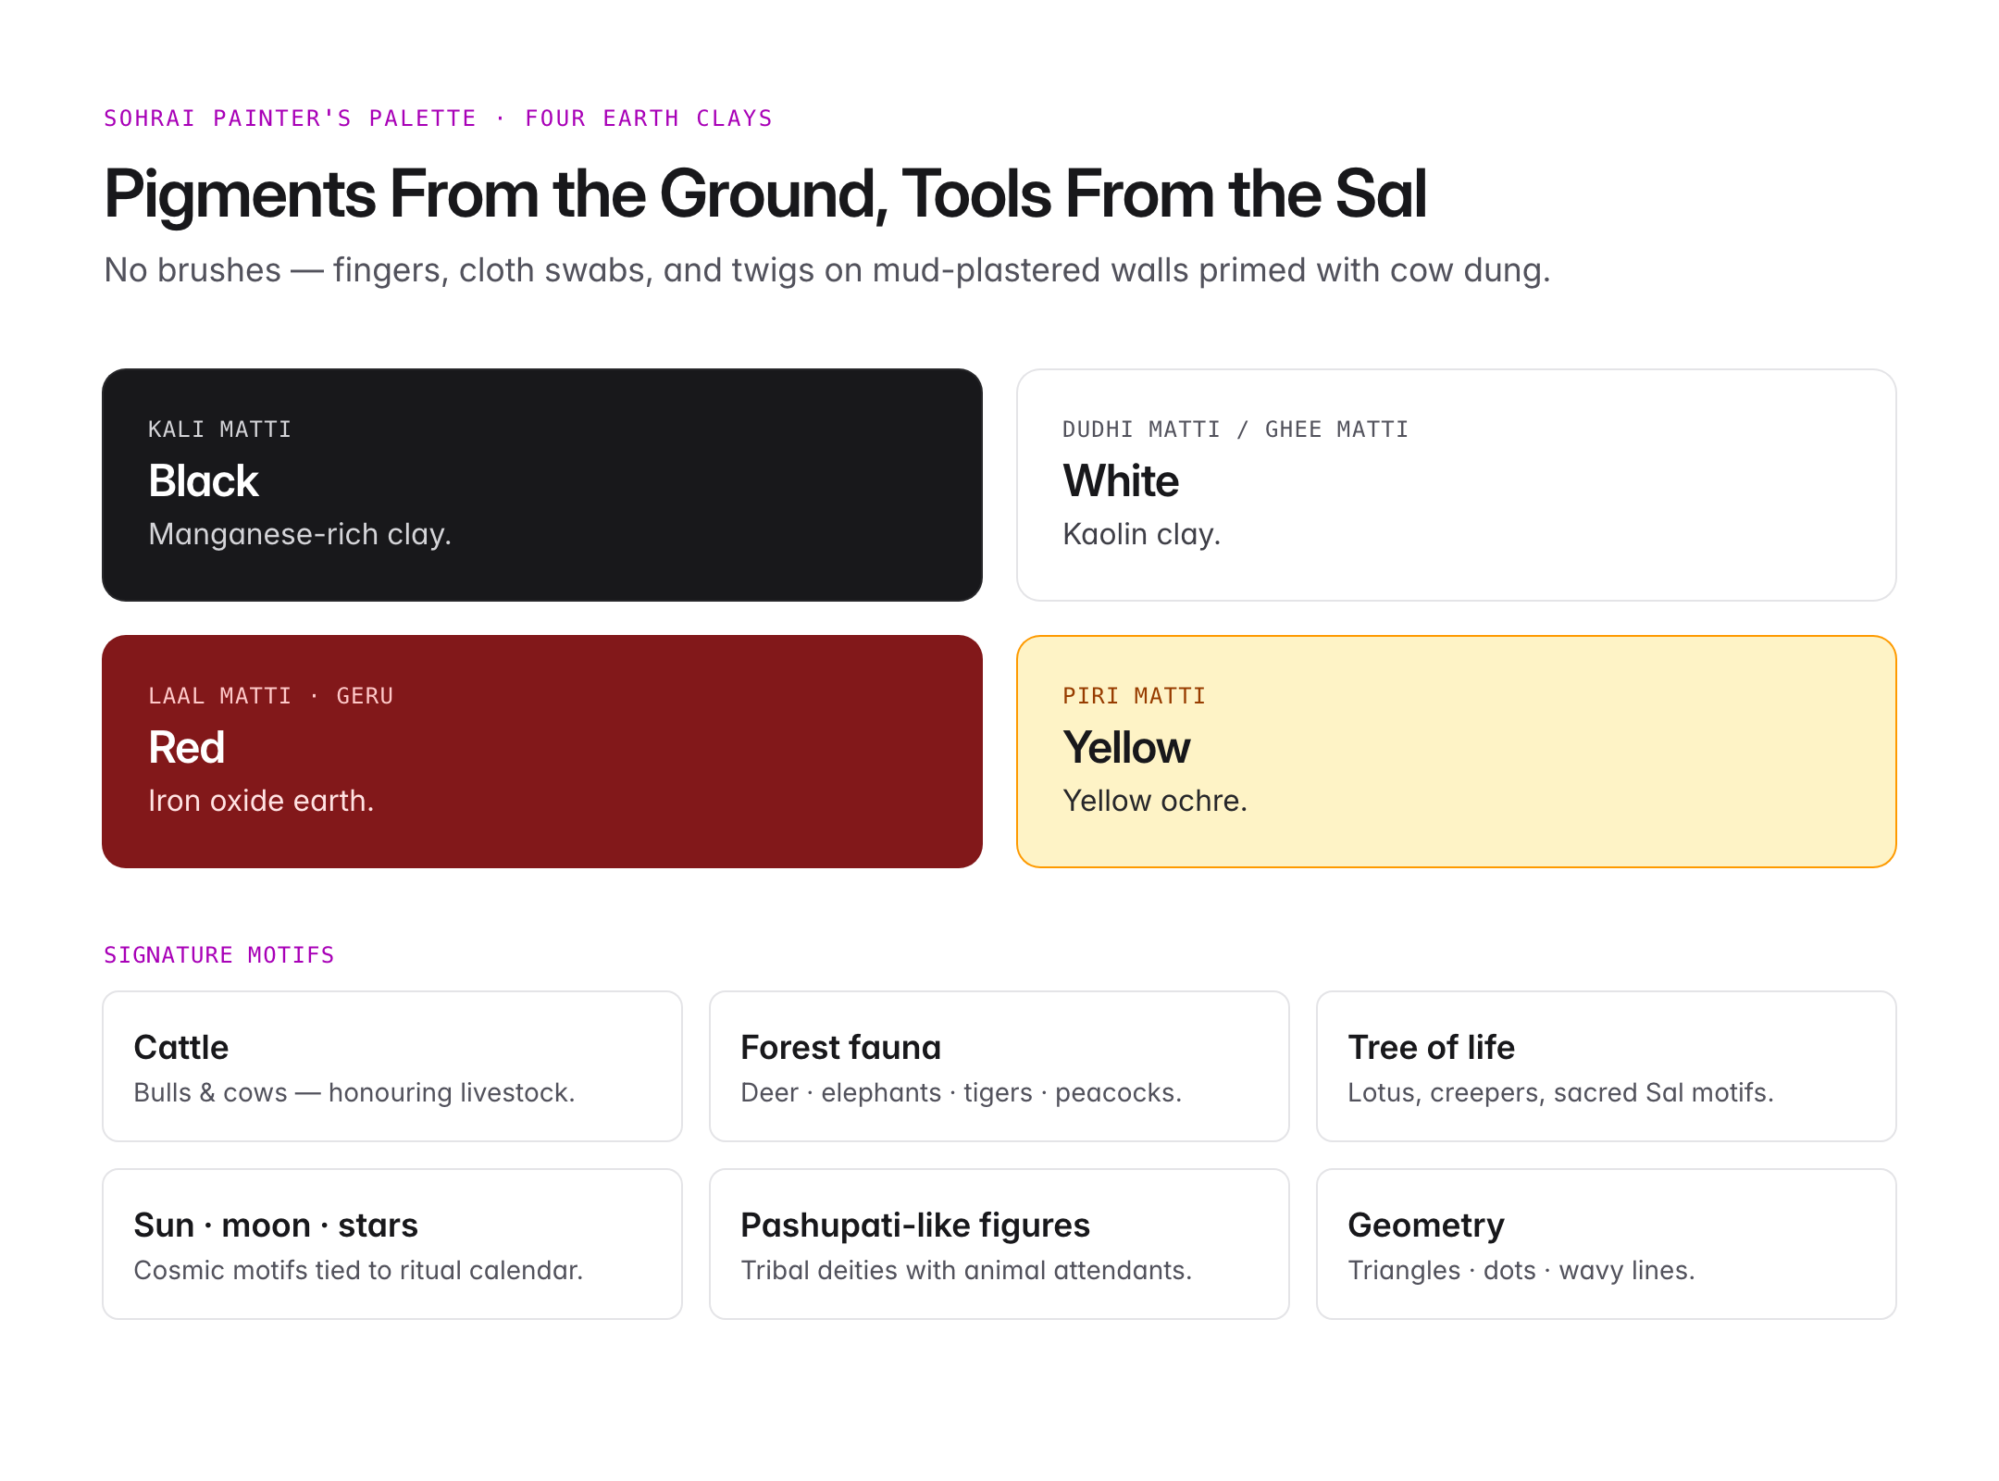Screen dimensions: 1999x1481
Task: Select the Tree of life motif card
Action: pos(1607,1066)
